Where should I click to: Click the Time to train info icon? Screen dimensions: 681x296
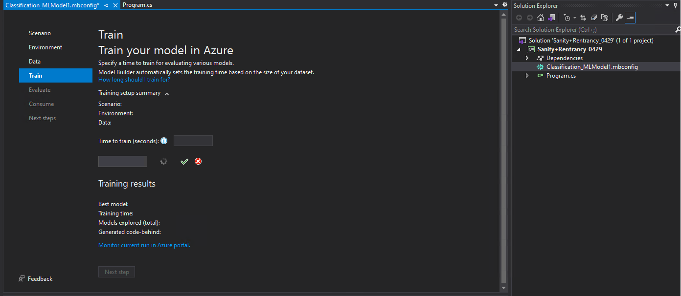click(x=164, y=141)
